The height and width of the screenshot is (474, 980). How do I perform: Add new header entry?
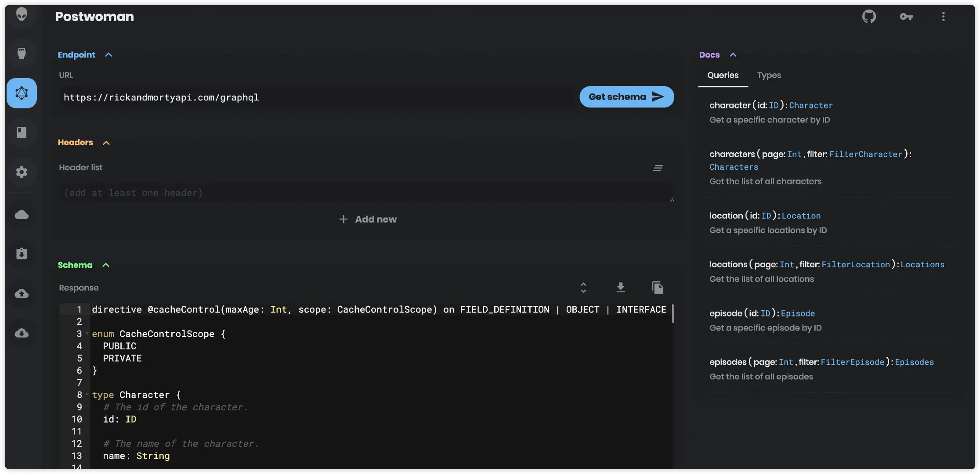click(x=368, y=219)
